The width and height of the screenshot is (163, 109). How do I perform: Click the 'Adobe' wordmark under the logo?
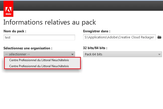point(9,14)
